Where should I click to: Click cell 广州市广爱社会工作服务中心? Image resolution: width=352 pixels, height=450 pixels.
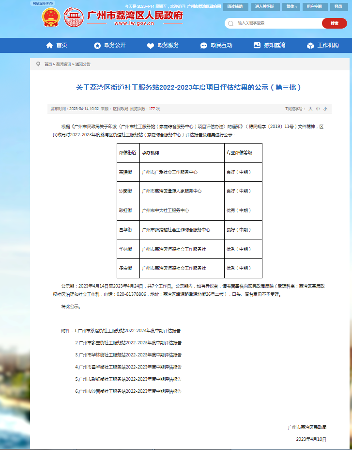[182, 172]
